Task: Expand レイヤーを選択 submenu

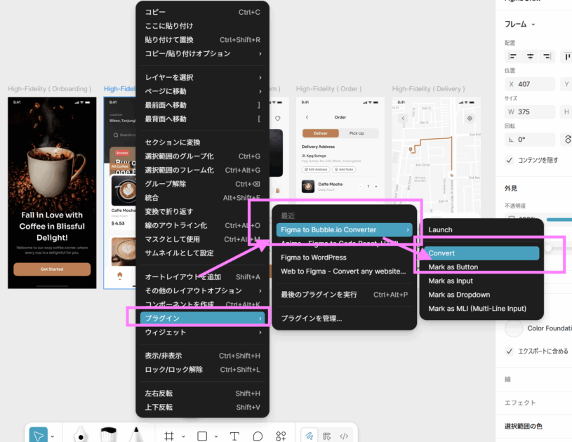Action: pos(202,77)
